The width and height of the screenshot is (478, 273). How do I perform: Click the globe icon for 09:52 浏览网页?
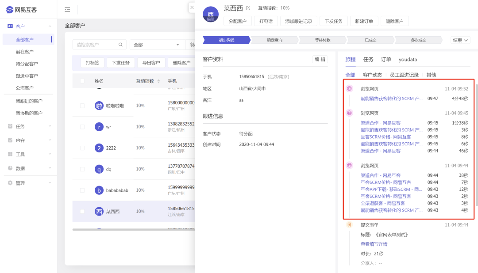pos(349,88)
